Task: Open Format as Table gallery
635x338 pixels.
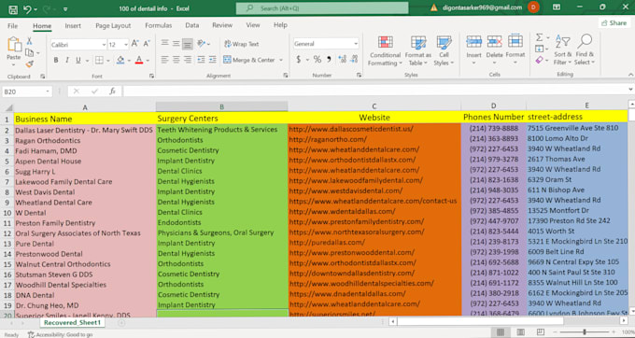Action: point(418,50)
